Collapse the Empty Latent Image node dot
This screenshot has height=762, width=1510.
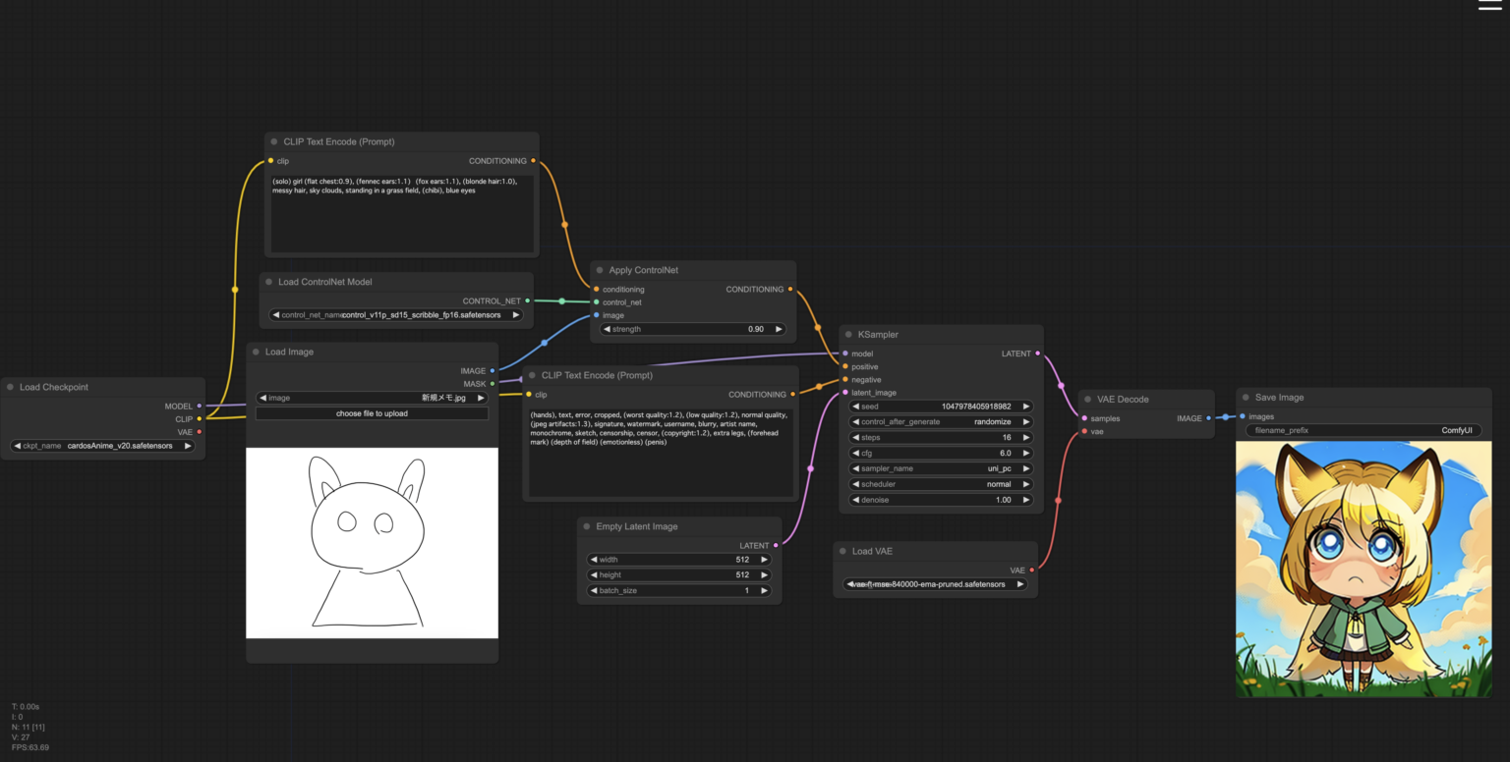[x=587, y=526]
